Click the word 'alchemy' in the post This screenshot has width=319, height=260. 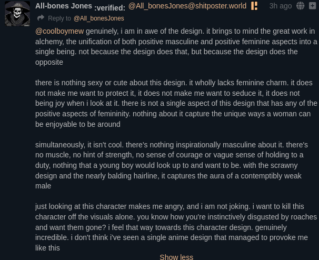(x=50, y=42)
